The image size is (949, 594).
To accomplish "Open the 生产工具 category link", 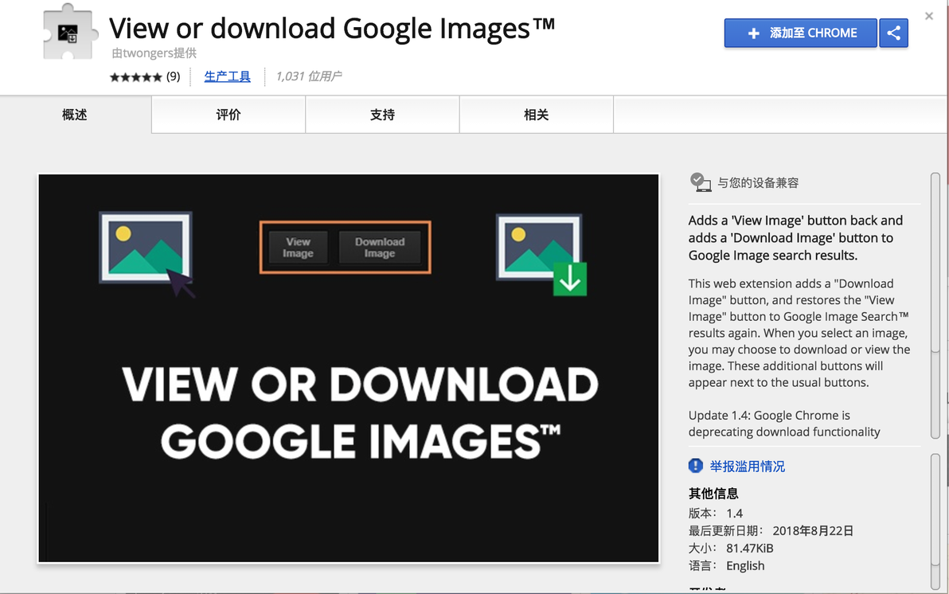I will (227, 76).
